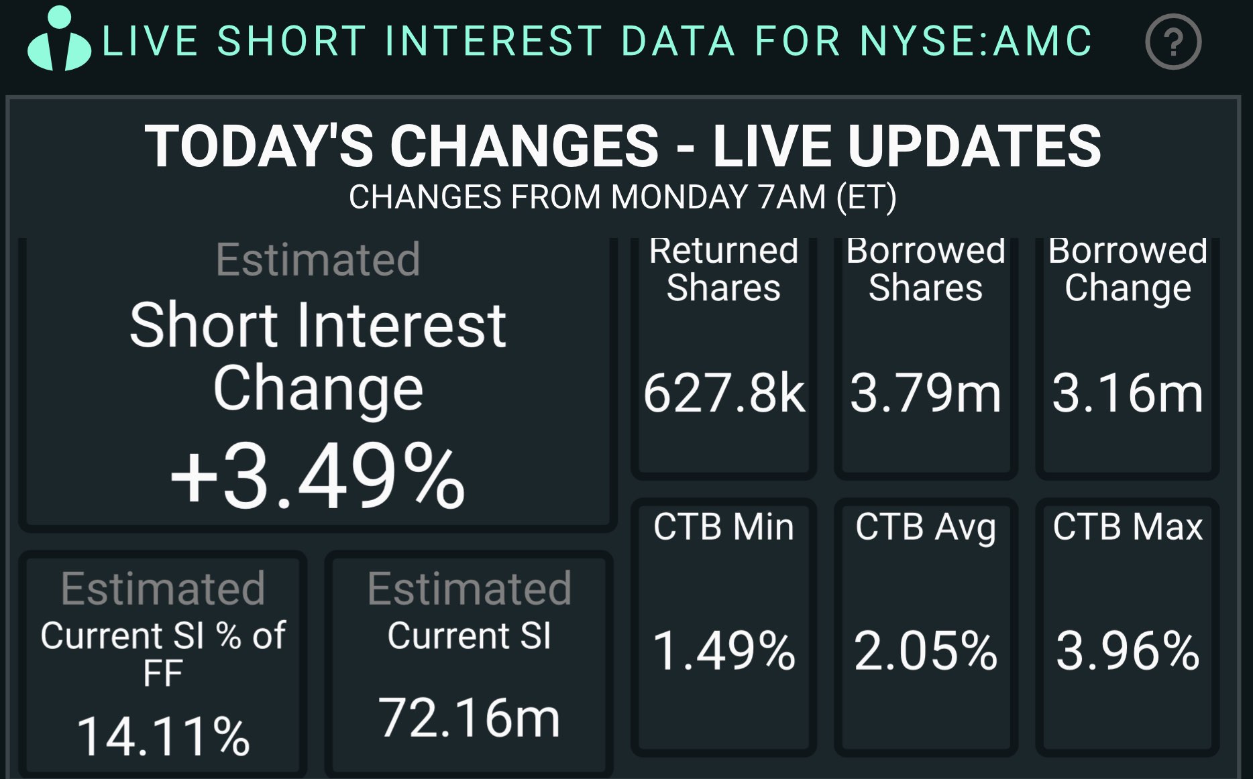Click the 627.8k returned shares value
Screen dimensions: 1253x779
point(724,393)
